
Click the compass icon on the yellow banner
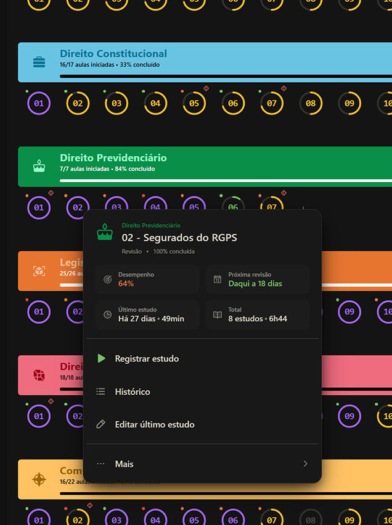coord(39,479)
